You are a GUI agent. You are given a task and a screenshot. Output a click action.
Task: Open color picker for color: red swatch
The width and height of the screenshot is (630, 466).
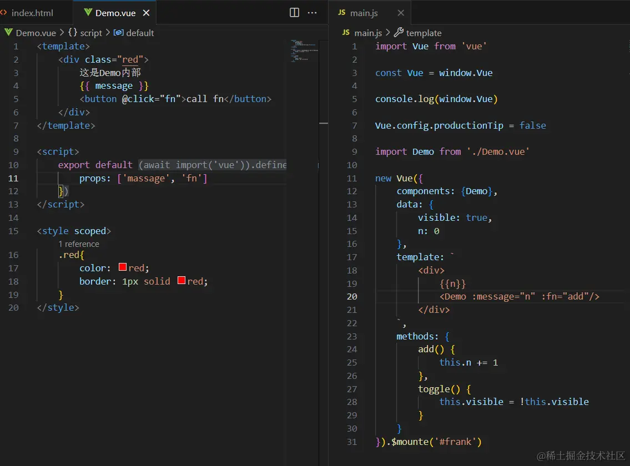click(x=123, y=267)
